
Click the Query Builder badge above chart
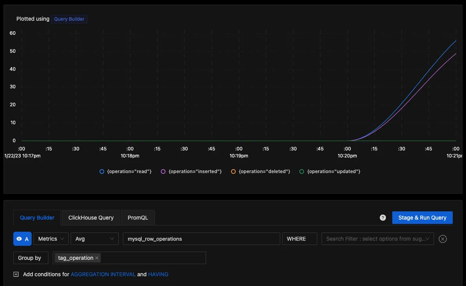69,19
